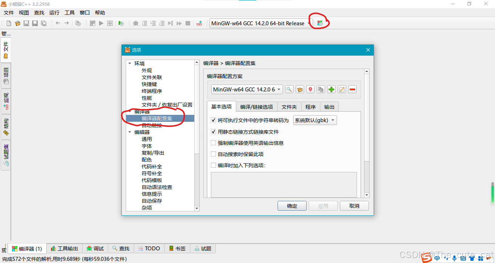Check keep this item on auto search
495x263 pixels.
coord(213,154)
